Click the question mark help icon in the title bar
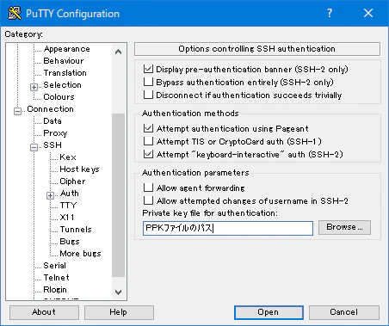This screenshot has width=389, height=326. point(330,13)
